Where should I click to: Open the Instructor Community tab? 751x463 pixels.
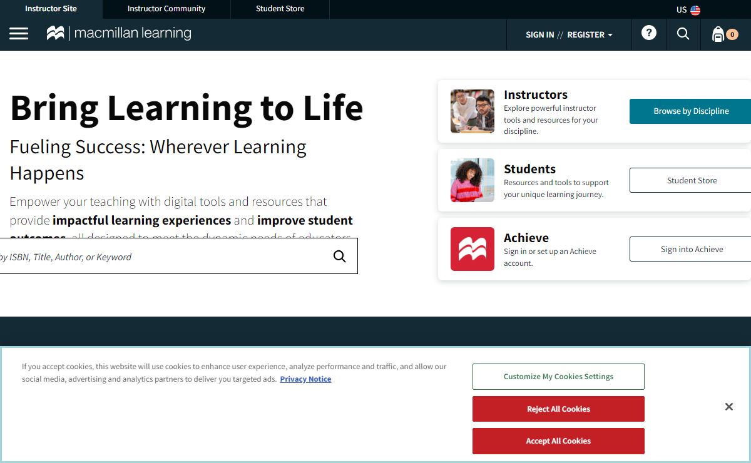pyautogui.click(x=166, y=9)
